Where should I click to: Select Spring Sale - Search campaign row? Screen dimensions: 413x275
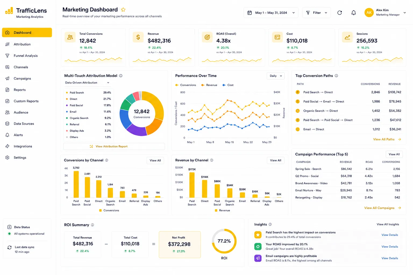(348, 169)
